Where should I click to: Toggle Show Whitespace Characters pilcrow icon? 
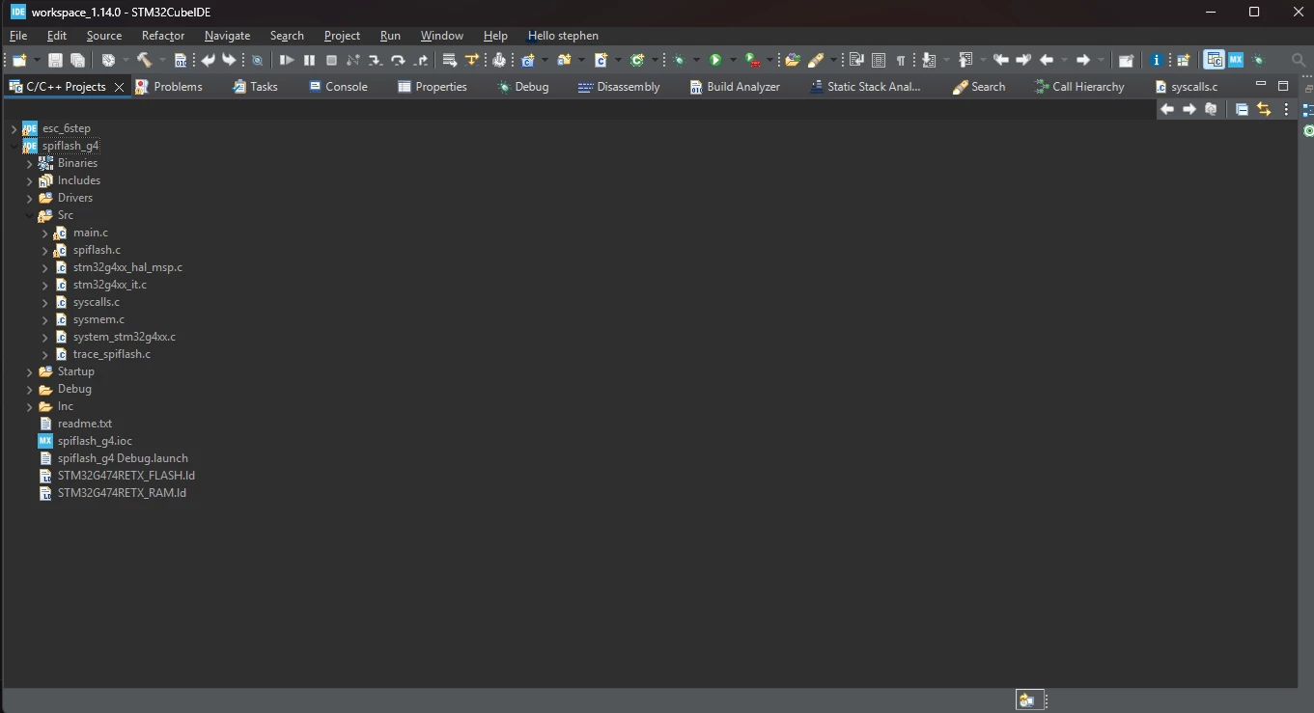tap(901, 60)
